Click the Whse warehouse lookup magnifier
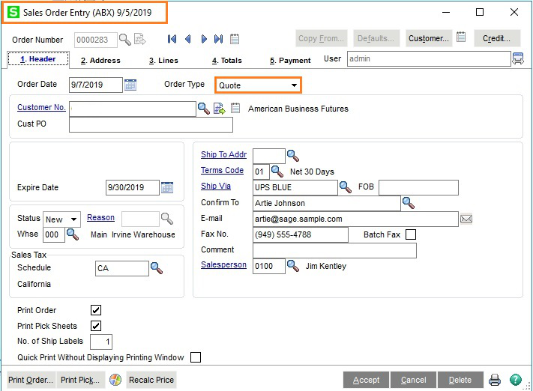Viewport: 533px width, 391px height. coord(73,234)
